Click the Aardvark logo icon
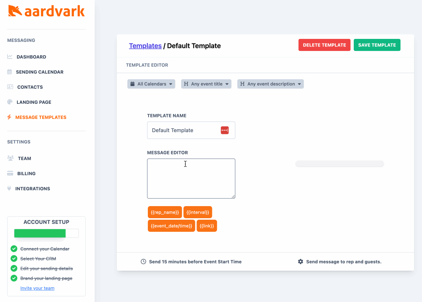Viewport: 422px width, 302px height. pos(15,11)
